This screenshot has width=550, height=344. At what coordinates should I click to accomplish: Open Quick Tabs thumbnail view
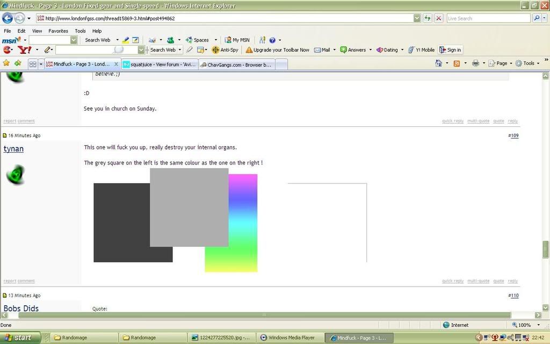click(x=33, y=64)
